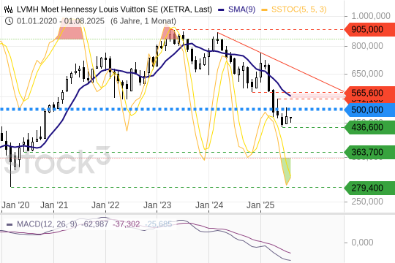395x263 pixels.
Task: Select the SSTOC(5, 5, 3) indicator label
Action: pos(298,9)
